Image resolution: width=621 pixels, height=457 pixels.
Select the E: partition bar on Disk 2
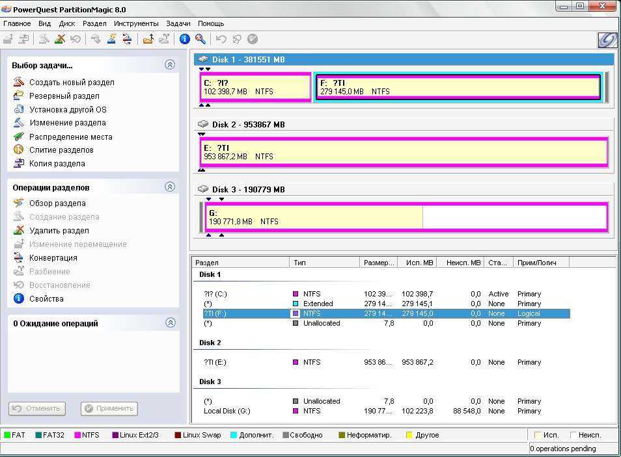tap(404, 152)
